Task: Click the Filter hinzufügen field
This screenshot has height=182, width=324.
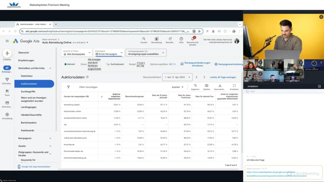Action: 88,87
